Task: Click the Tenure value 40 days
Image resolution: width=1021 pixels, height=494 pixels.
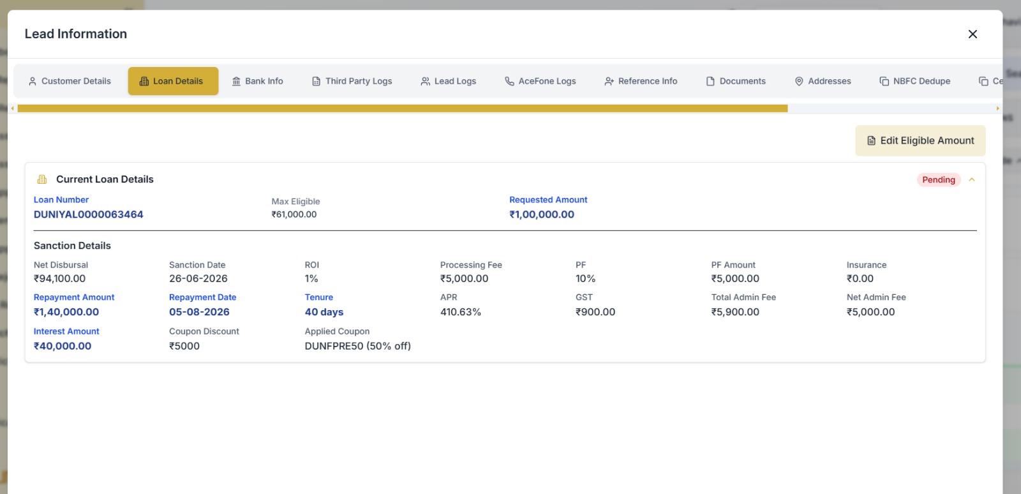Action: (x=324, y=312)
